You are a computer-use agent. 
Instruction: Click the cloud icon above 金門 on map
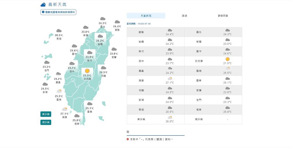coord(47,62)
